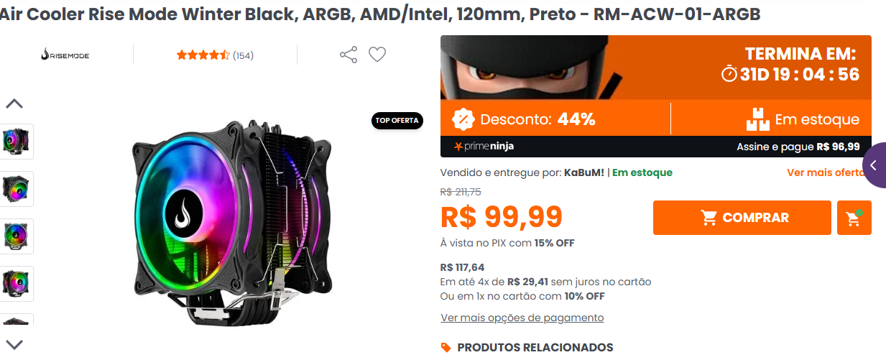Show next thumbnails with down chevron
The width and height of the screenshot is (886, 360).
[x=14, y=344]
